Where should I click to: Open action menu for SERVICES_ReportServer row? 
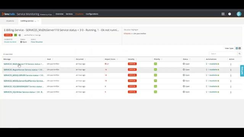[231, 70]
